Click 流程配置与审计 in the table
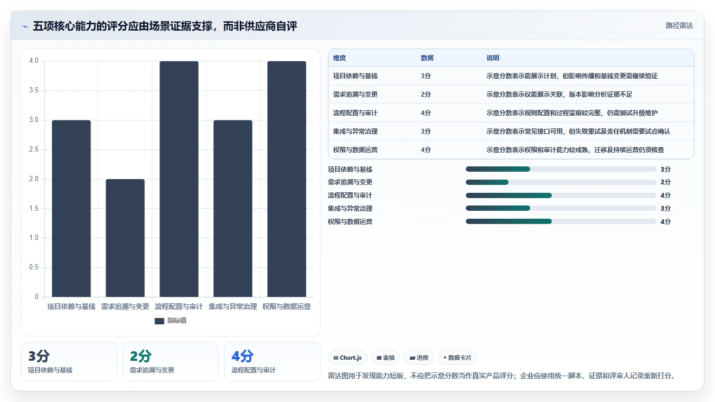This screenshot has height=402, width=715. point(355,113)
